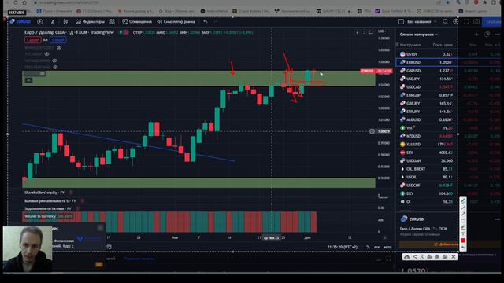Open the chart timeframe selector

53,22
